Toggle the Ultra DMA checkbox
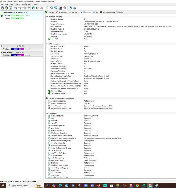Image resolution: width=176 pixels, height=188 pixels. point(49,121)
